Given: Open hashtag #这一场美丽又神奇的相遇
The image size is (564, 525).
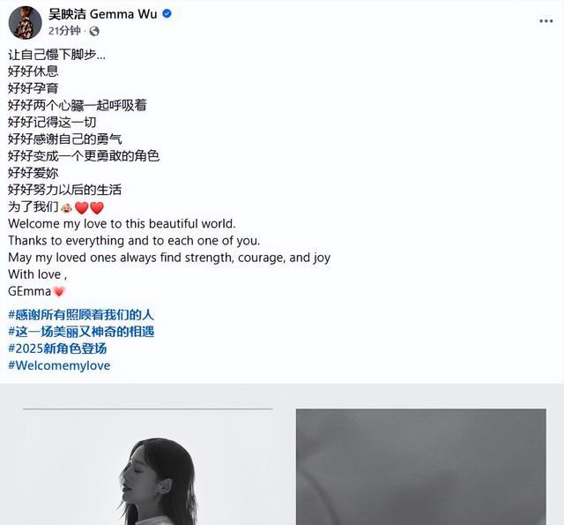Looking at the screenshot, I should (81, 332).
